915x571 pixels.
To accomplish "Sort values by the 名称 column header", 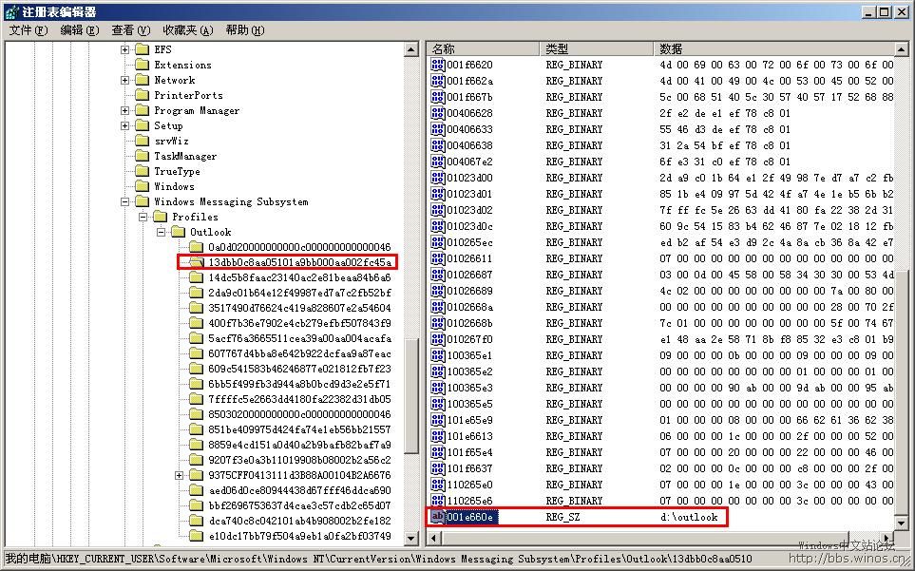I will point(483,48).
